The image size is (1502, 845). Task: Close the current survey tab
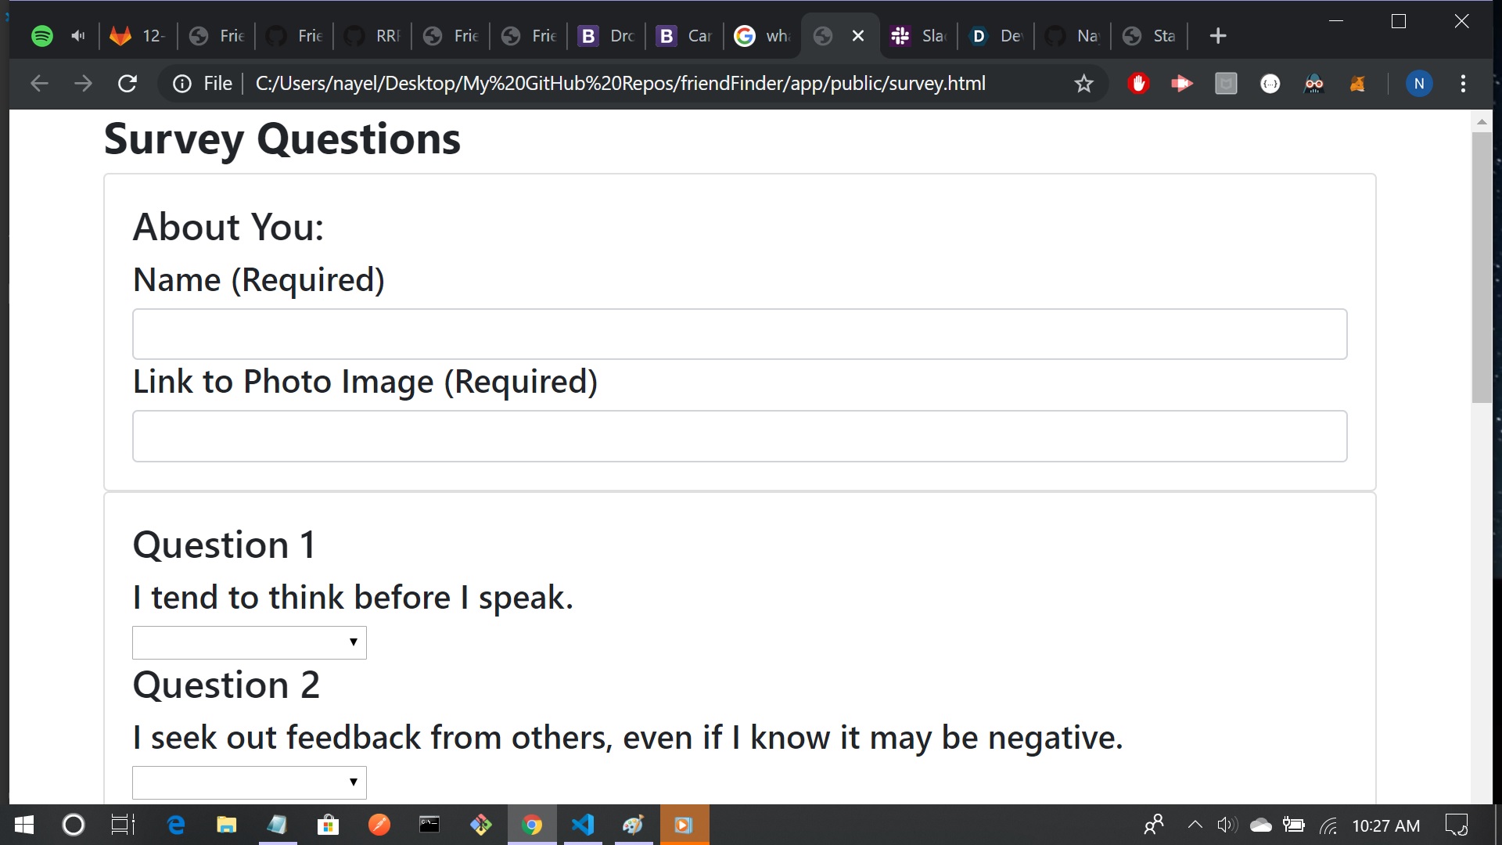pos(858,36)
